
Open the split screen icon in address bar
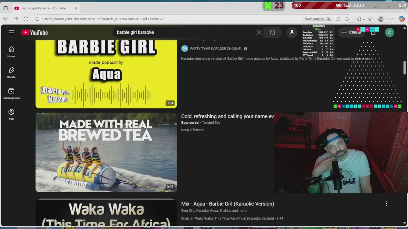tap(338, 19)
